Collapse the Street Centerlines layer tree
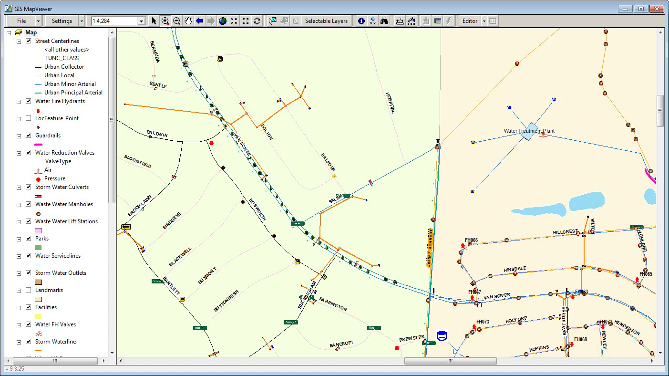 (19, 41)
